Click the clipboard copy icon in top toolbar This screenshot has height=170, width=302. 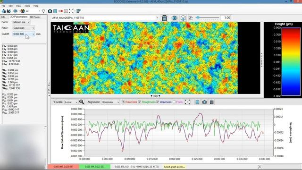55,11
